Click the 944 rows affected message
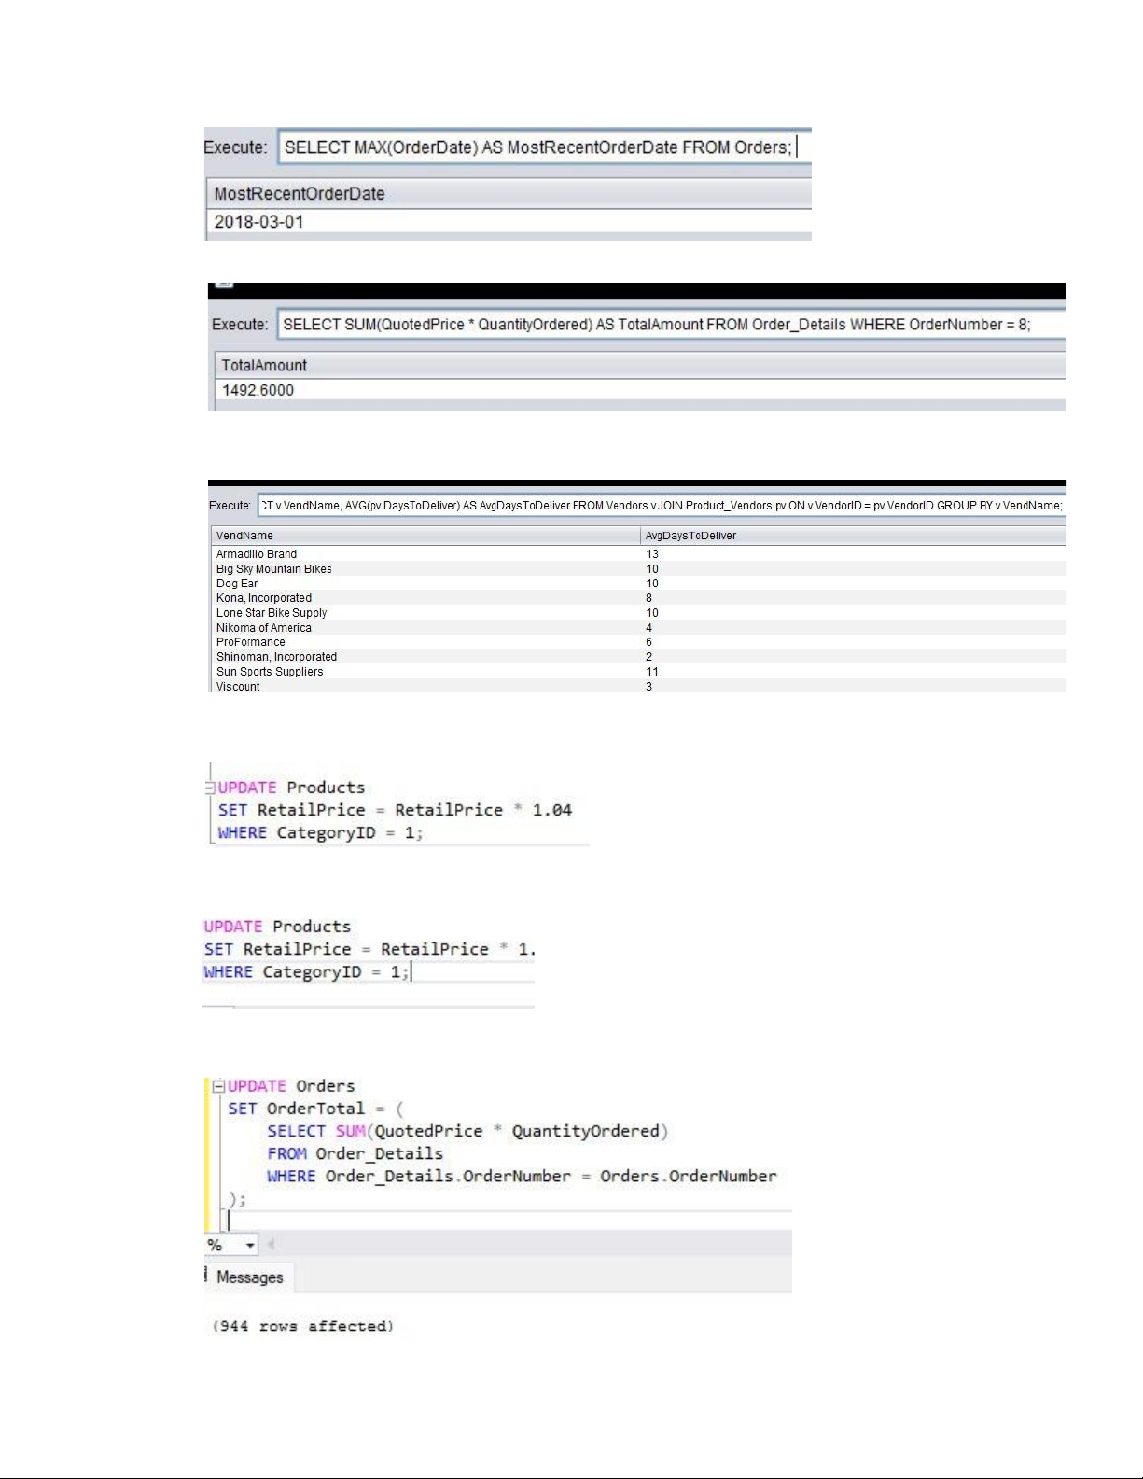Image resolution: width=1143 pixels, height=1479 pixels. (303, 1326)
